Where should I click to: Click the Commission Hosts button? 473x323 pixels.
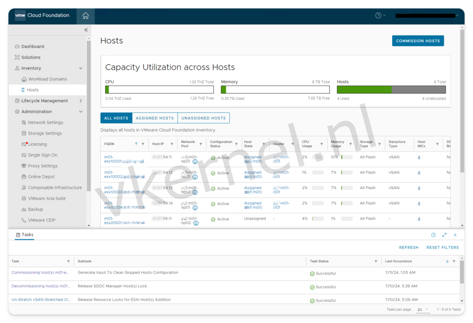click(418, 41)
